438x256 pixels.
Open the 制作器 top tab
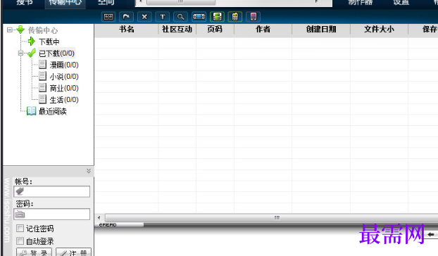[361, 3]
